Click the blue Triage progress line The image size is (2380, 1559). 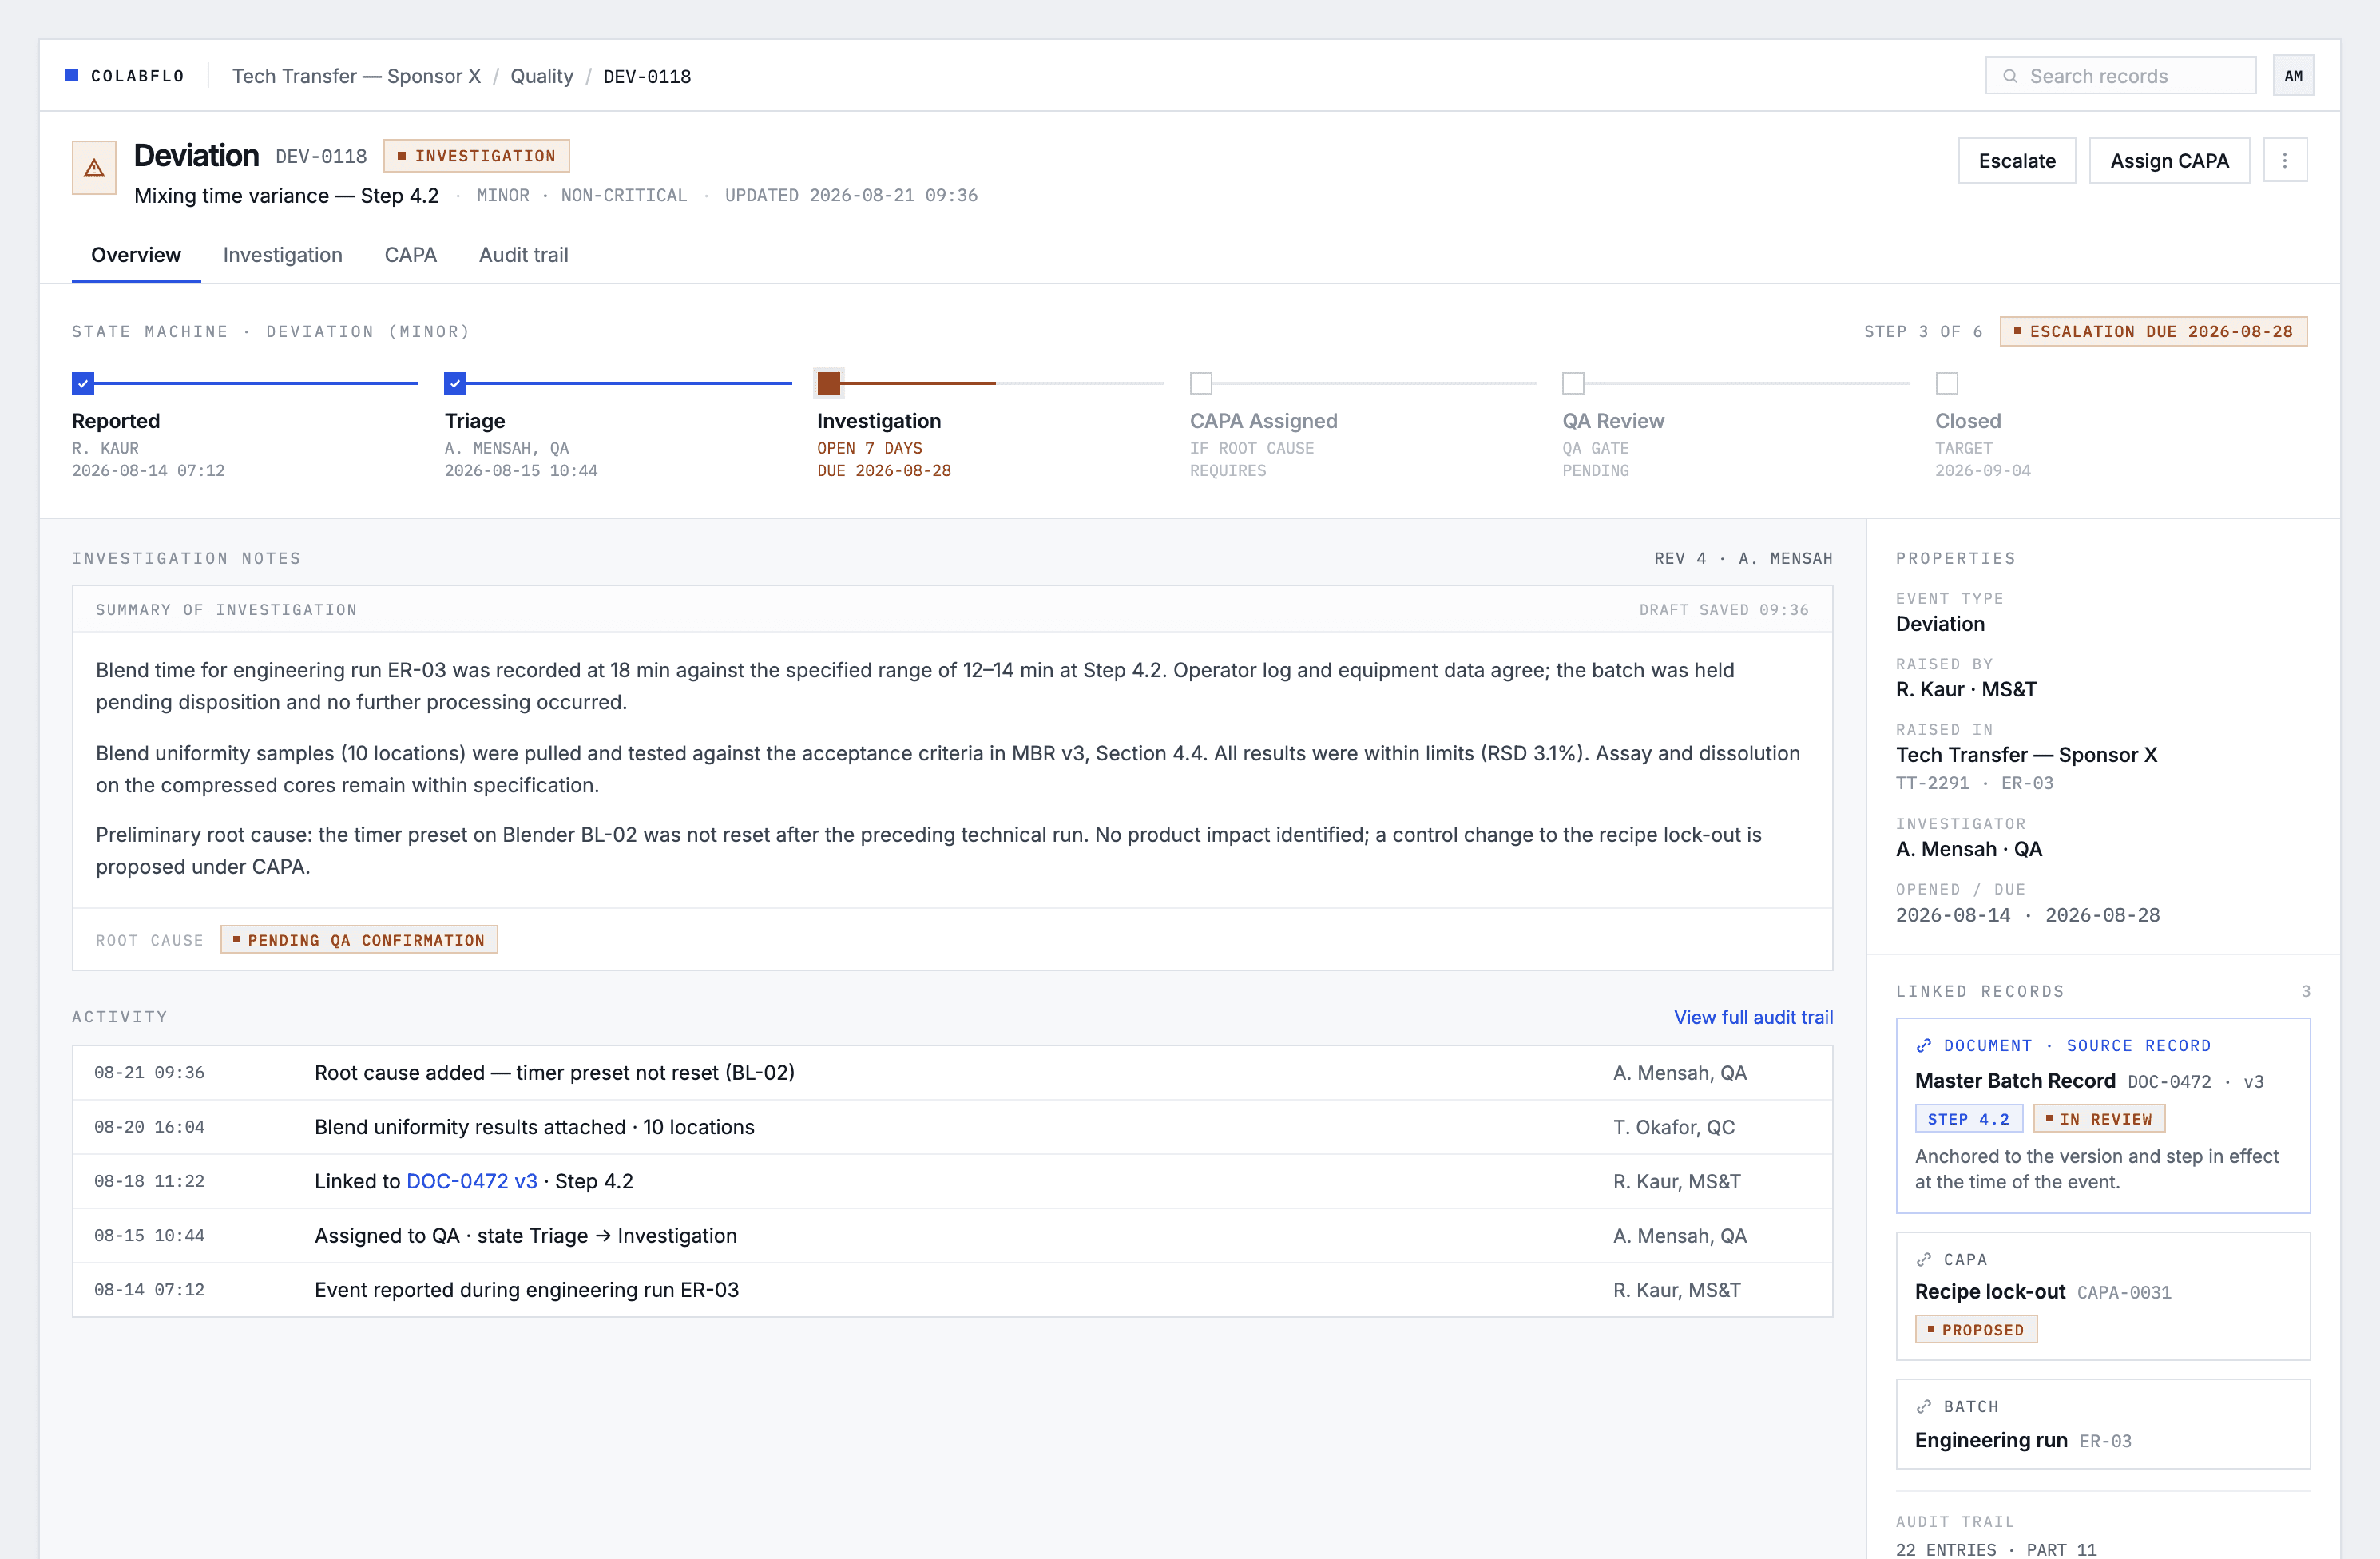tap(629, 383)
